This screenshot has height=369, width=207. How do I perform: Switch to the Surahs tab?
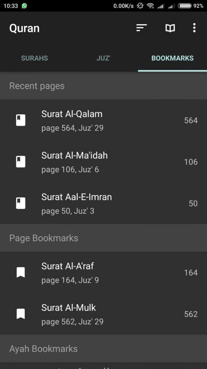[x=34, y=58]
